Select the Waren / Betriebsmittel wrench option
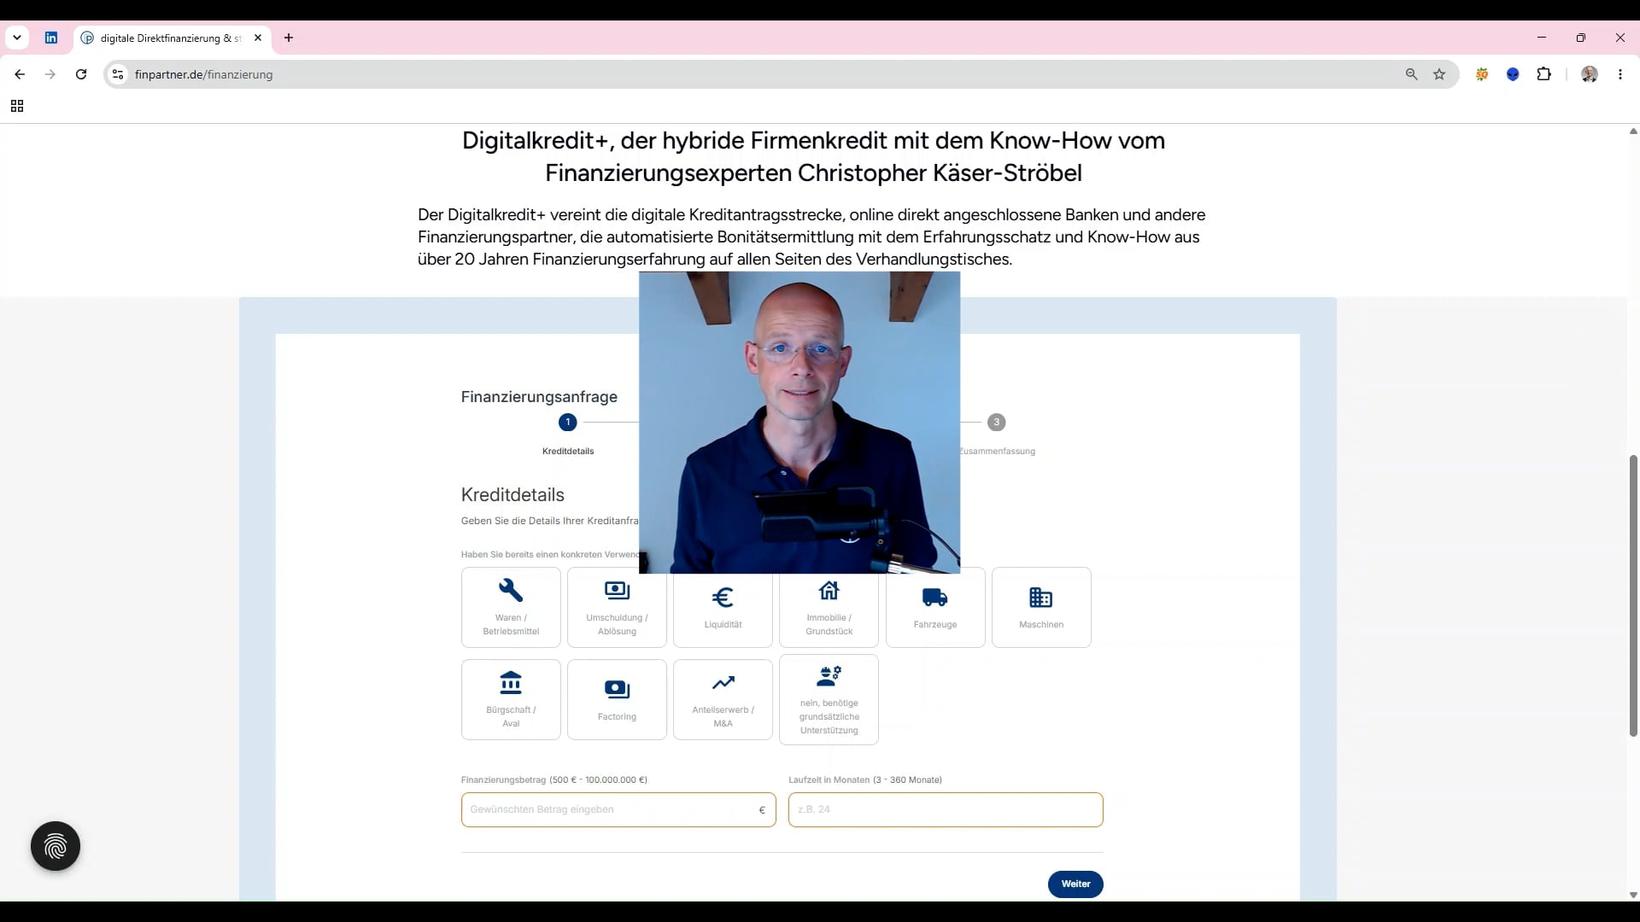Screen dimensions: 1640x922 (511, 607)
